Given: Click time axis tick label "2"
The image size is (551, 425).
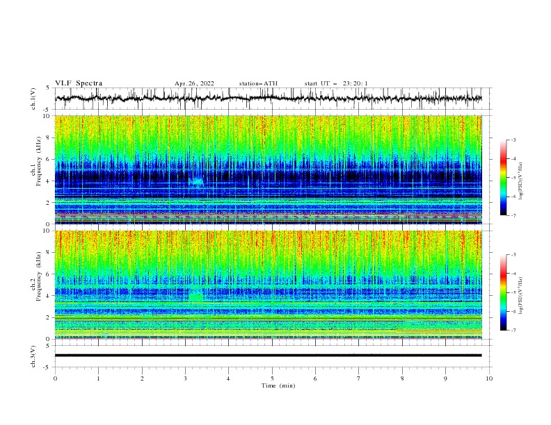Looking at the screenshot, I should click(x=142, y=378).
